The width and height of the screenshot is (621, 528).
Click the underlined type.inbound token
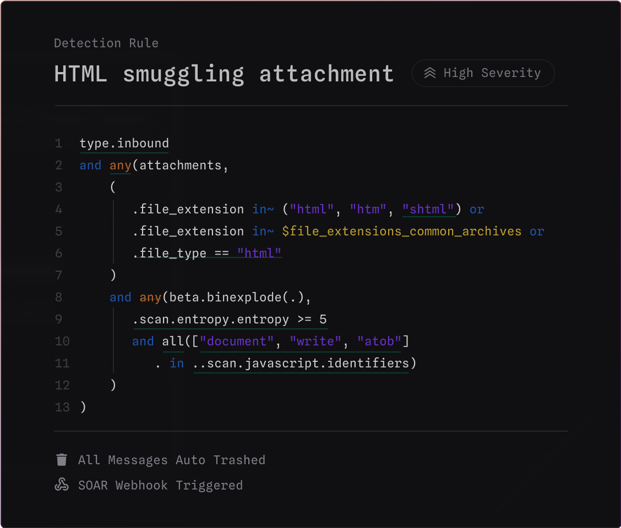pos(124,143)
